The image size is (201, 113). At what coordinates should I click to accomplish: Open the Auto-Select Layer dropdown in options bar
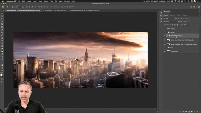click(18, 7)
